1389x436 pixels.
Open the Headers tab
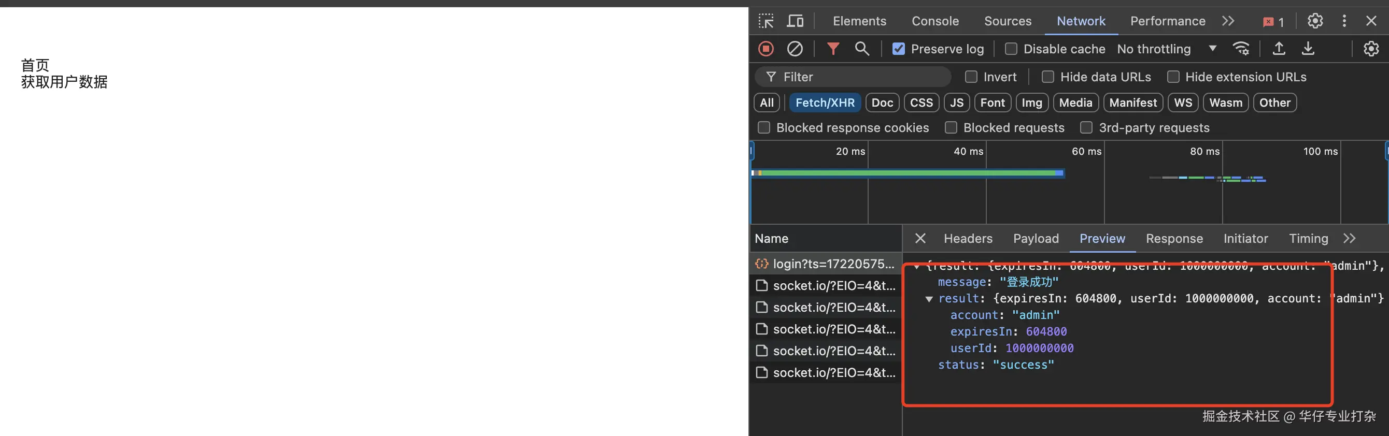(x=968, y=238)
